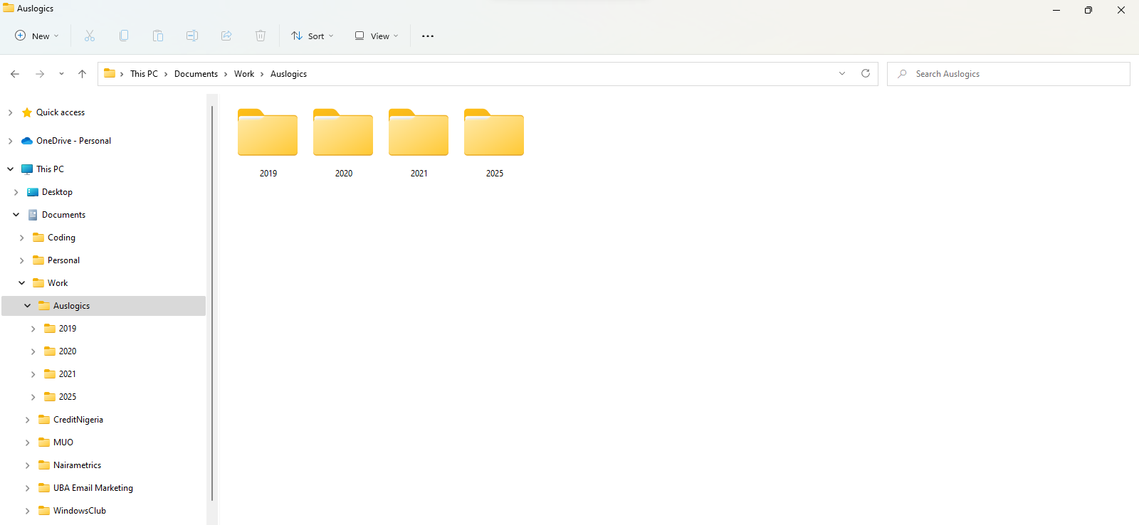The height and width of the screenshot is (525, 1139).
Task: Expand the UBA Email Marketing node
Action: pos(28,488)
